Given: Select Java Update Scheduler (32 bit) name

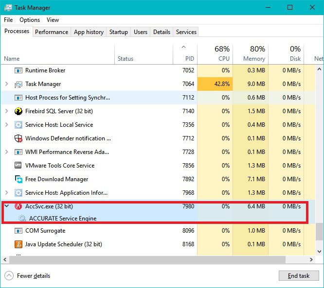Looking at the screenshot, I should 64,244.
